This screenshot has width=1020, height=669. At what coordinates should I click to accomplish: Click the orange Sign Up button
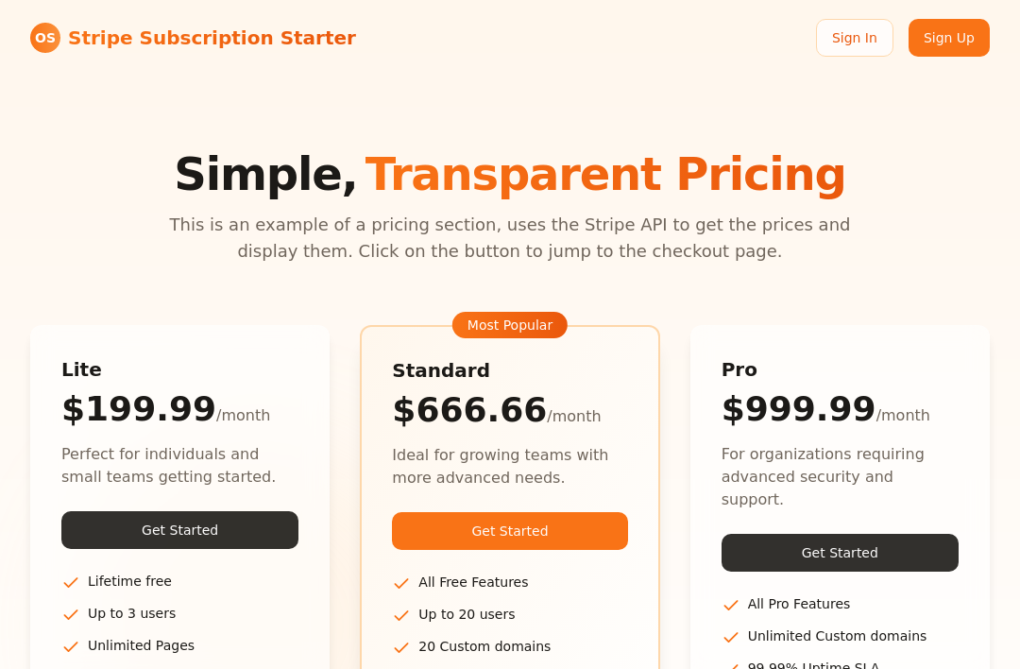tap(948, 38)
